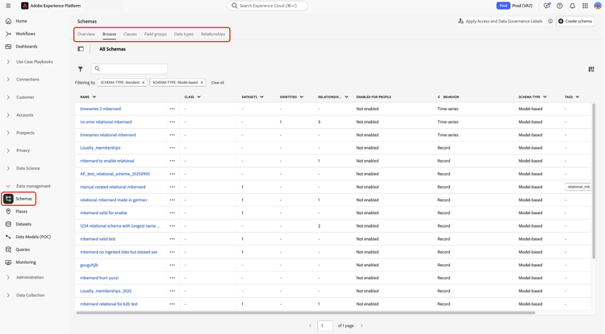Open more options for Loyalty_memberships row
The image size is (605, 334).
(172, 148)
